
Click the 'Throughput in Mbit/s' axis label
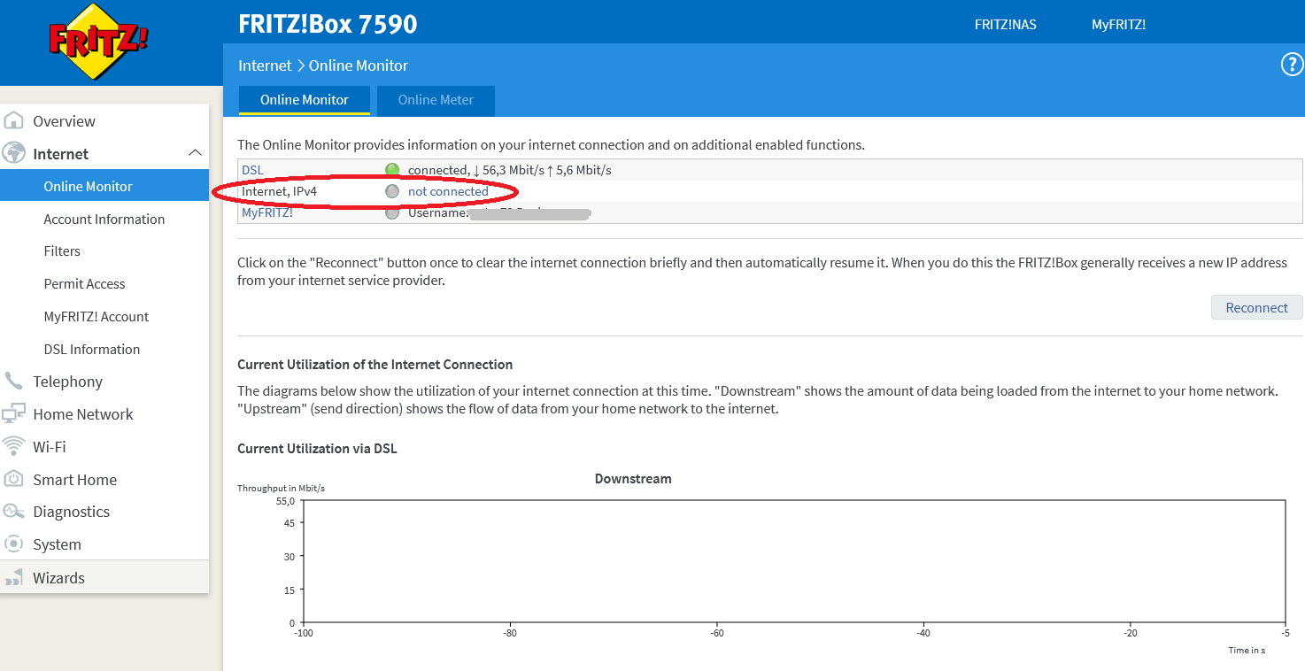(281, 489)
